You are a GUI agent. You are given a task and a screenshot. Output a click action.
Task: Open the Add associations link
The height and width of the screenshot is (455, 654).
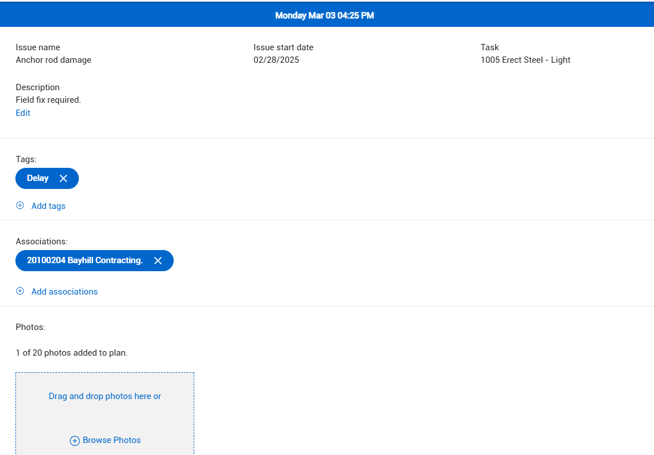coord(64,292)
